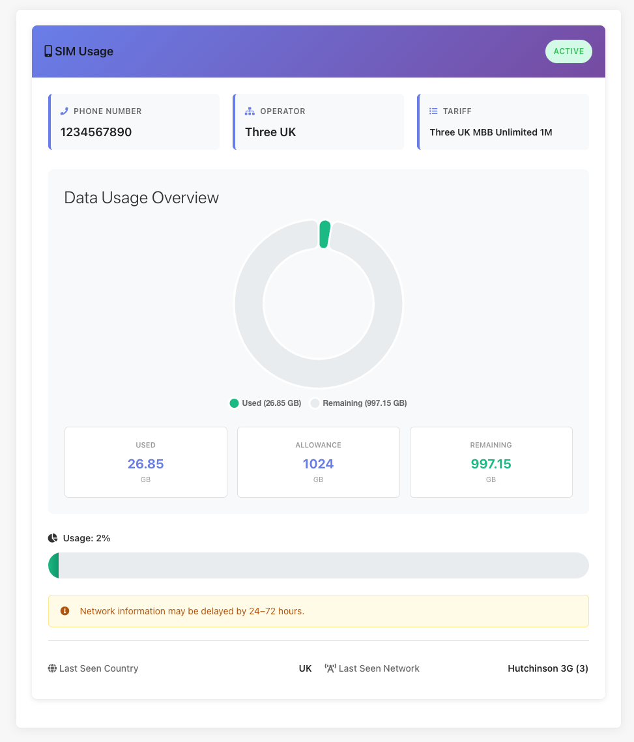
Task: Click the Three UK operator value
Action: (270, 132)
